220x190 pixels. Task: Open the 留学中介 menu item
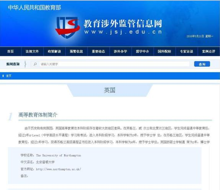pos(143,51)
